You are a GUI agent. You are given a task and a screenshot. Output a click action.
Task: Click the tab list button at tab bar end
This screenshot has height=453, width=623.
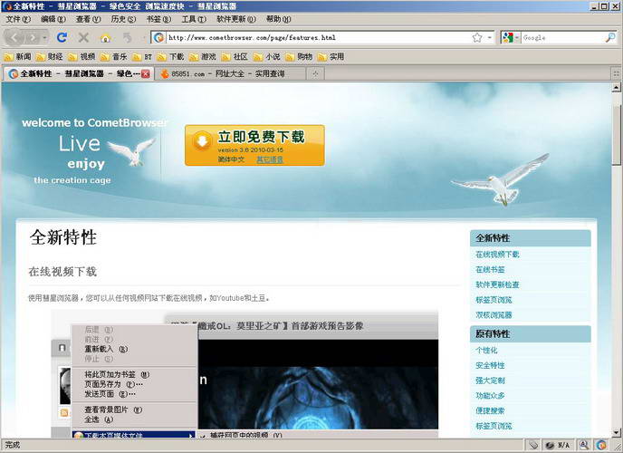[x=617, y=73]
